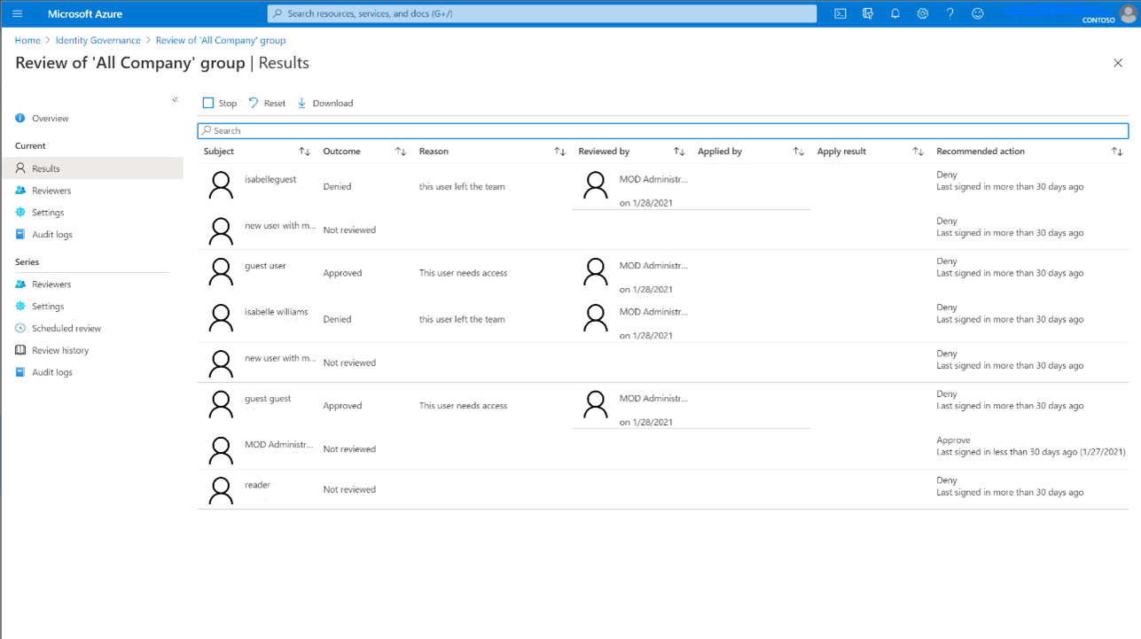Go to Identity Governance breadcrumb
Screen dimensions: 1141x639
98,40
